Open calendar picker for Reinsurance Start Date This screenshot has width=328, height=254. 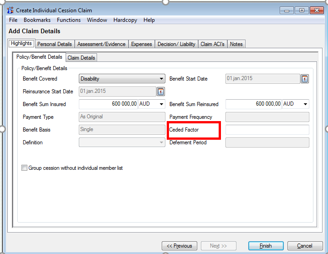click(161, 92)
